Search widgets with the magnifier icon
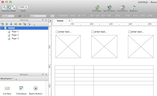 [15, 79]
